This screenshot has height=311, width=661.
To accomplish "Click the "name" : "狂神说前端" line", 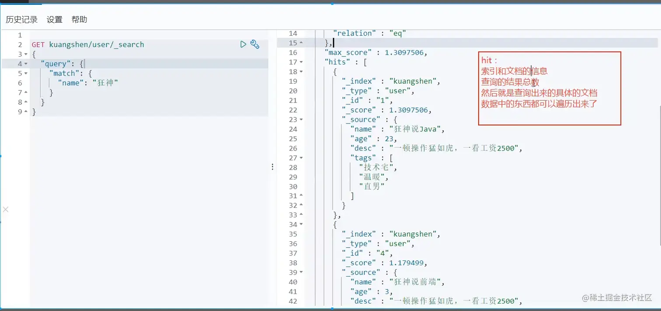I will [x=397, y=282].
